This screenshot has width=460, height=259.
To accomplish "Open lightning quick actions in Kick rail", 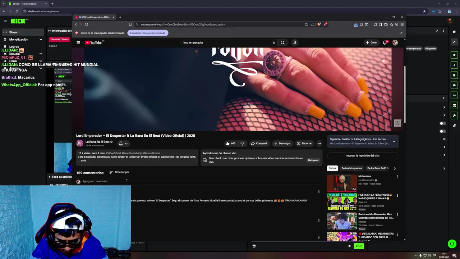I will 454,65.
